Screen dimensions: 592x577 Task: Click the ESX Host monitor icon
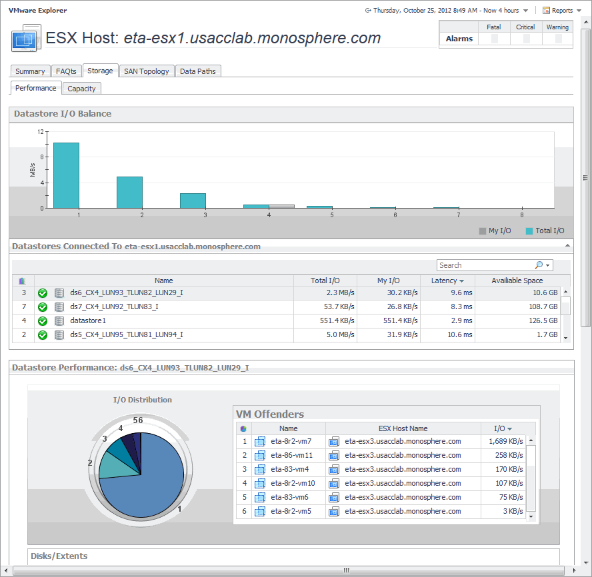26,38
